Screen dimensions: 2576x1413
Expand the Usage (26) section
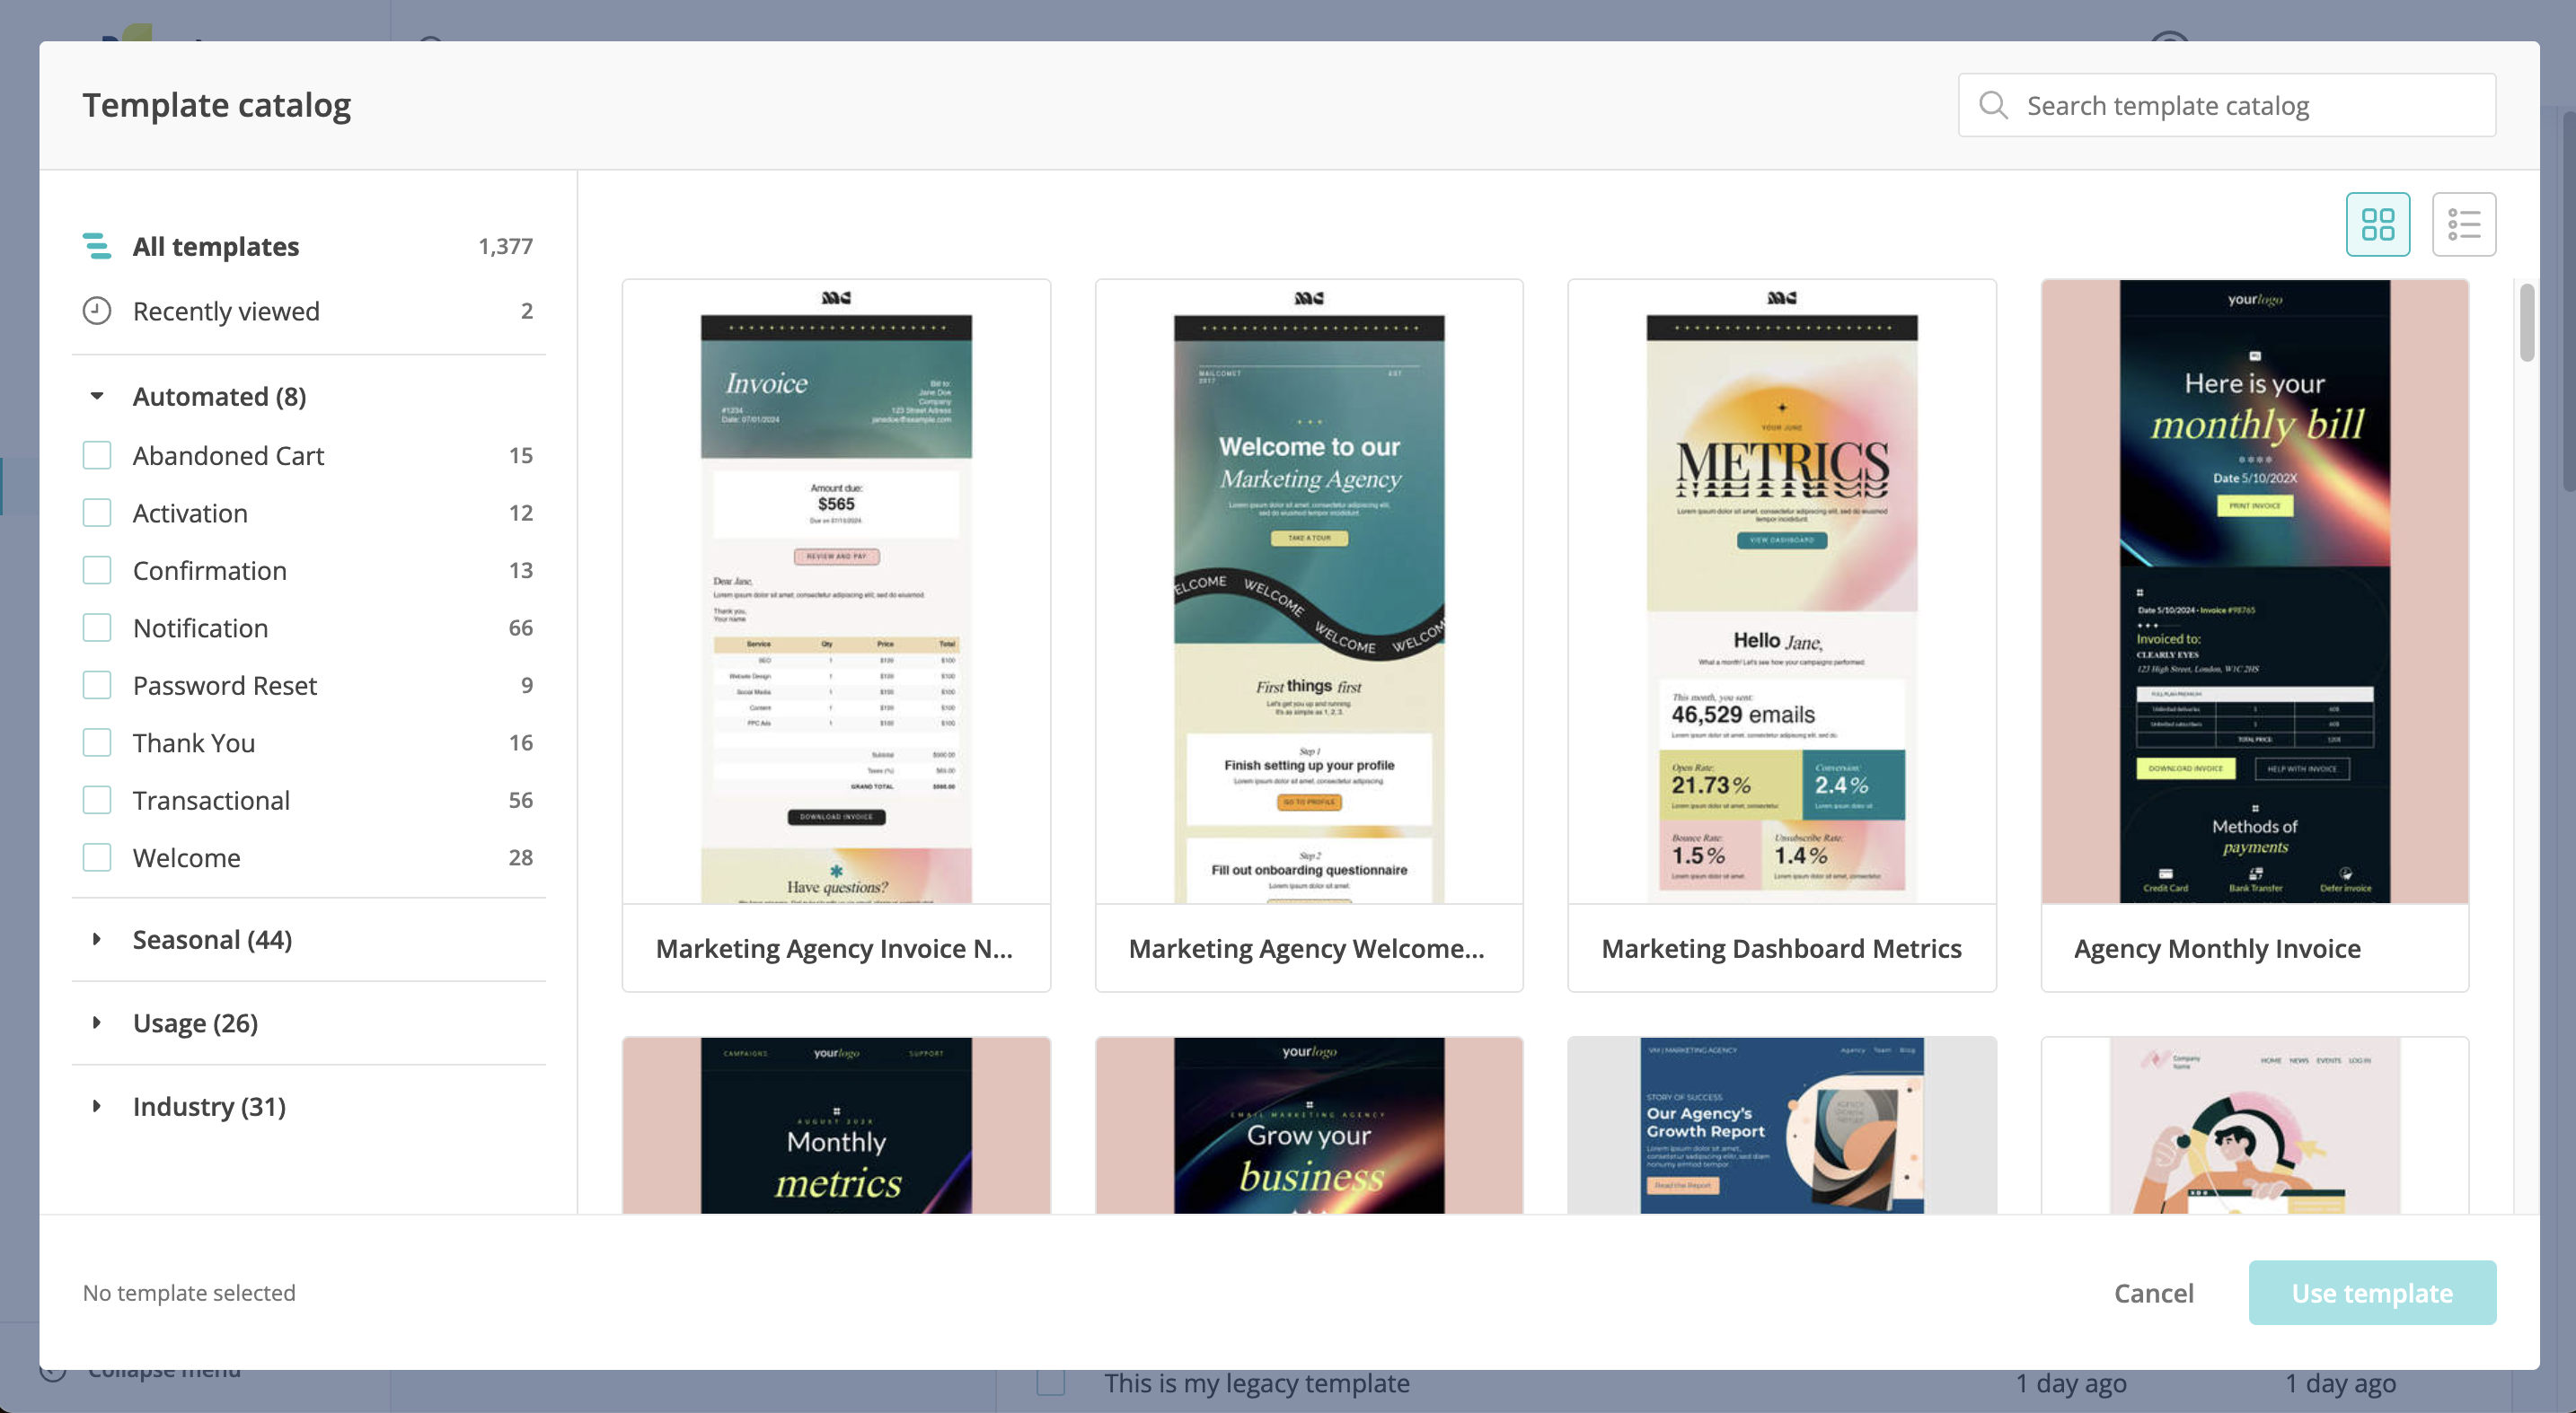tap(97, 1022)
